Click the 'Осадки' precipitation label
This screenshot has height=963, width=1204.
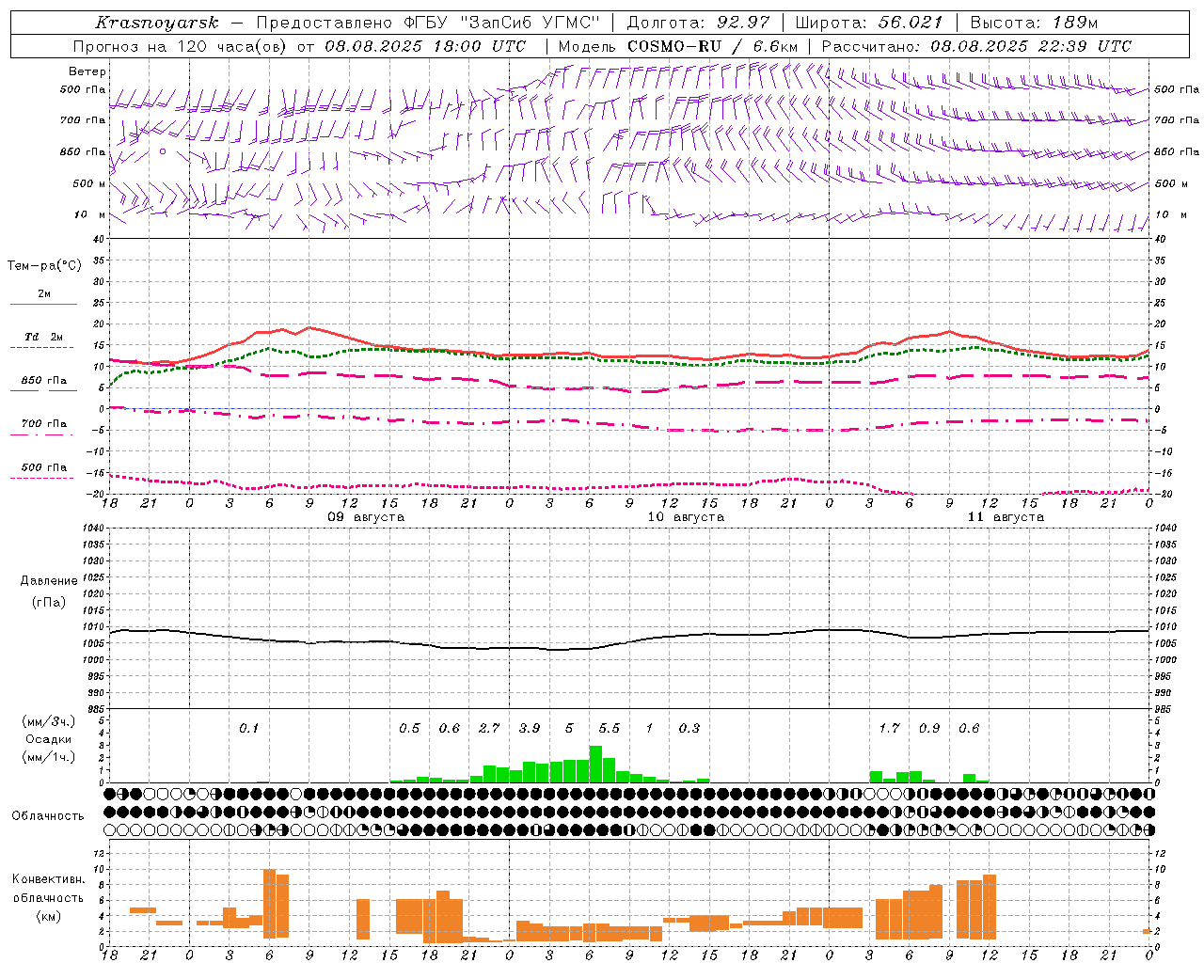tap(48, 739)
